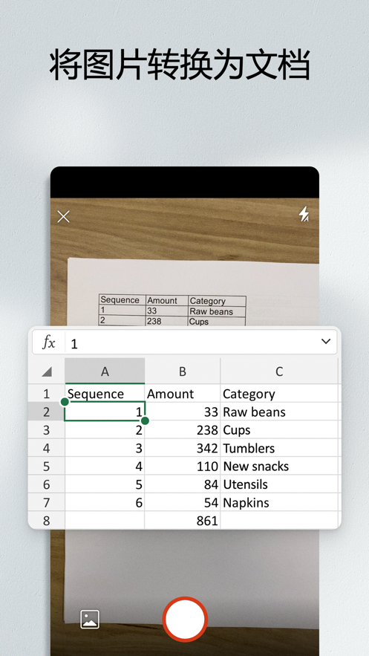Click the fx function icon

click(x=49, y=342)
